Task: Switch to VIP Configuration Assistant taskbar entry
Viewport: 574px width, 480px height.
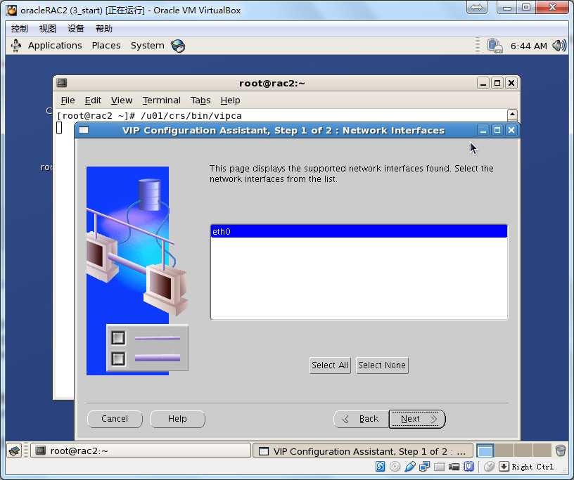Action: click(x=363, y=451)
